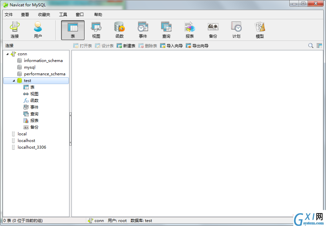This screenshot has width=326, height=226.
Task: Click the table icon beside 表 in tree
Action: click(x=26, y=87)
